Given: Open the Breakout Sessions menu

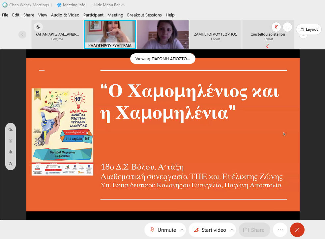Looking at the screenshot, I should pos(144,15).
